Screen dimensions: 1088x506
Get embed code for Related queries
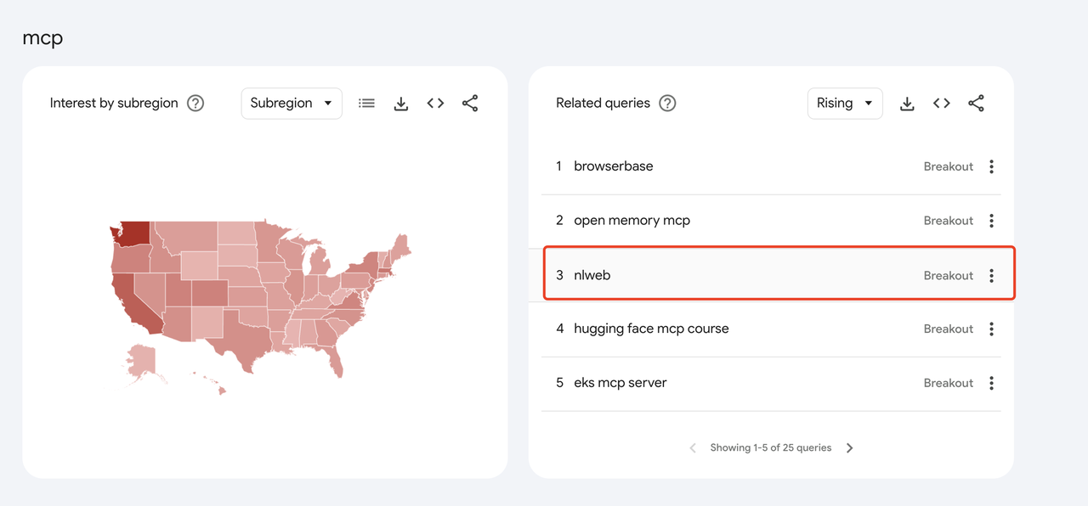(941, 104)
